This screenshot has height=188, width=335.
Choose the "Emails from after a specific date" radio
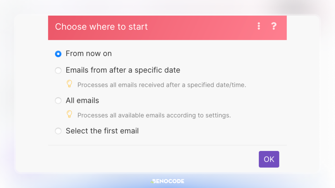[x=58, y=70]
